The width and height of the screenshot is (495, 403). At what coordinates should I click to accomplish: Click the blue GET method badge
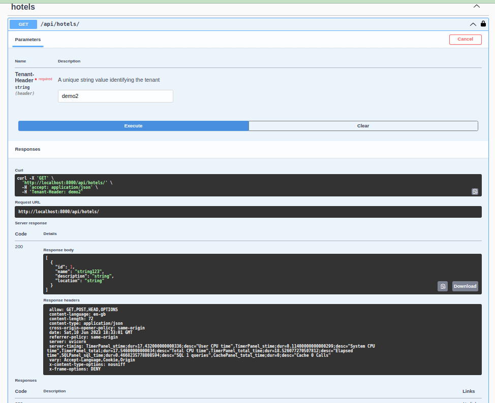coord(23,24)
